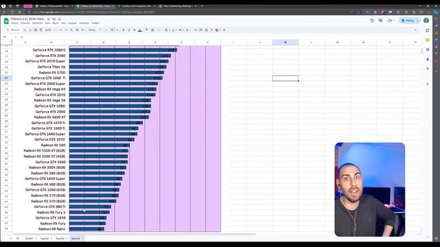Open vertical align dropdown

tap(174, 30)
